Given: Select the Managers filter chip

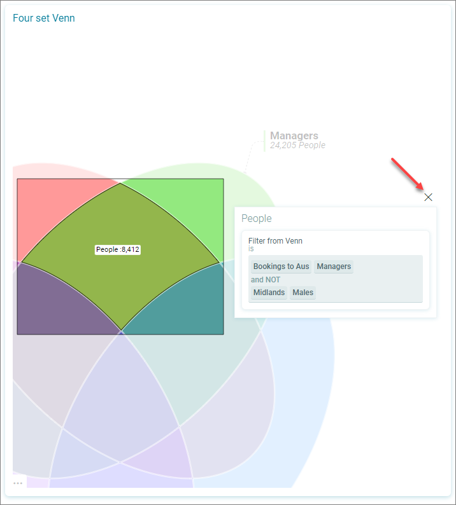Looking at the screenshot, I should 334,266.
